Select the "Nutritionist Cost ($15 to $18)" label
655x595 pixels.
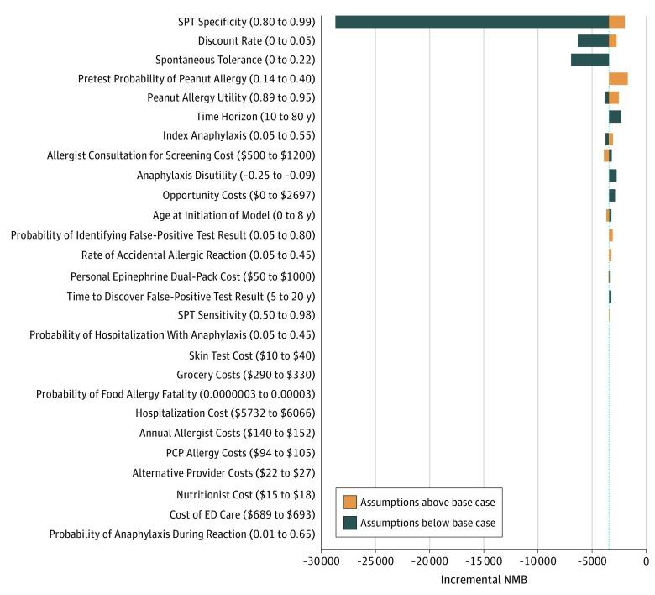point(245,494)
